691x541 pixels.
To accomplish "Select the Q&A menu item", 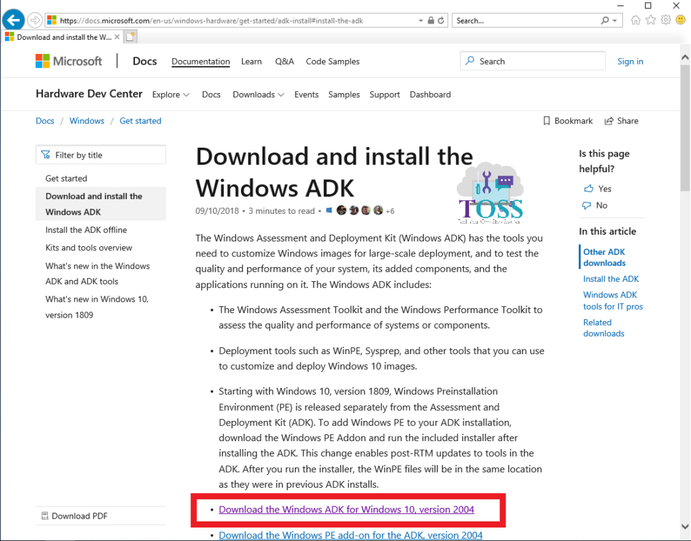I will (x=284, y=61).
